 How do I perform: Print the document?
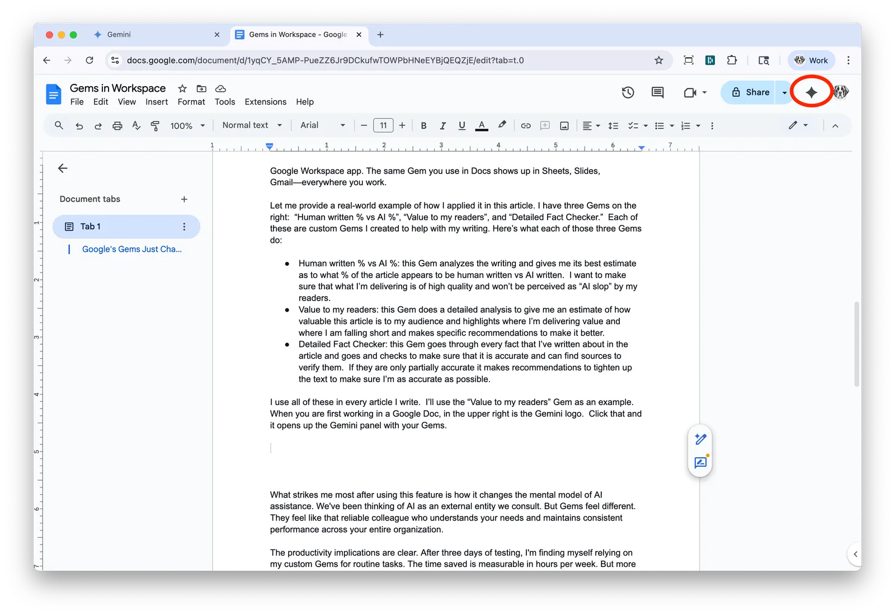coord(117,126)
